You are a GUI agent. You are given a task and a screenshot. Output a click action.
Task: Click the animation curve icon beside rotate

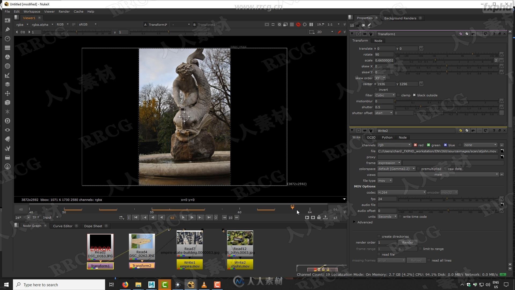pos(502,55)
